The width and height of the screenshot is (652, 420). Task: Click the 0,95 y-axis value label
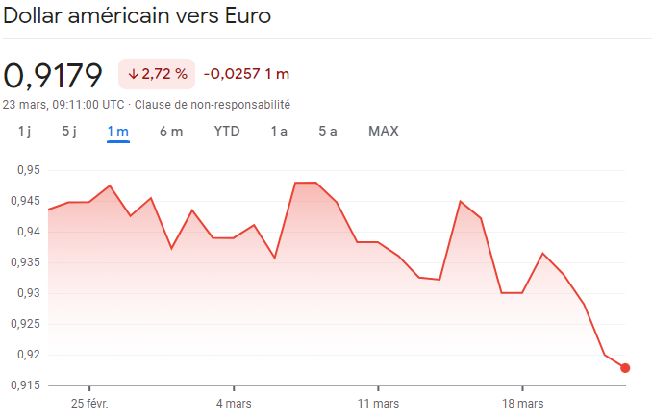tap(29, 170)
